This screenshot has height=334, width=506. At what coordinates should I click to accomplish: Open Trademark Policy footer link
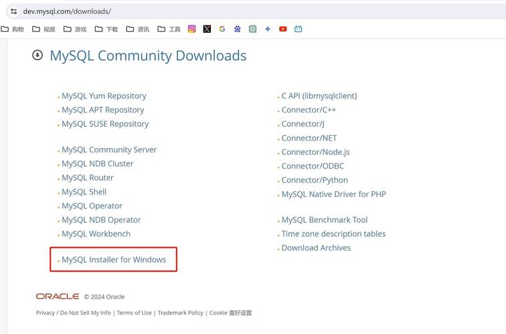pyautogui.click(x=181, y=313)
